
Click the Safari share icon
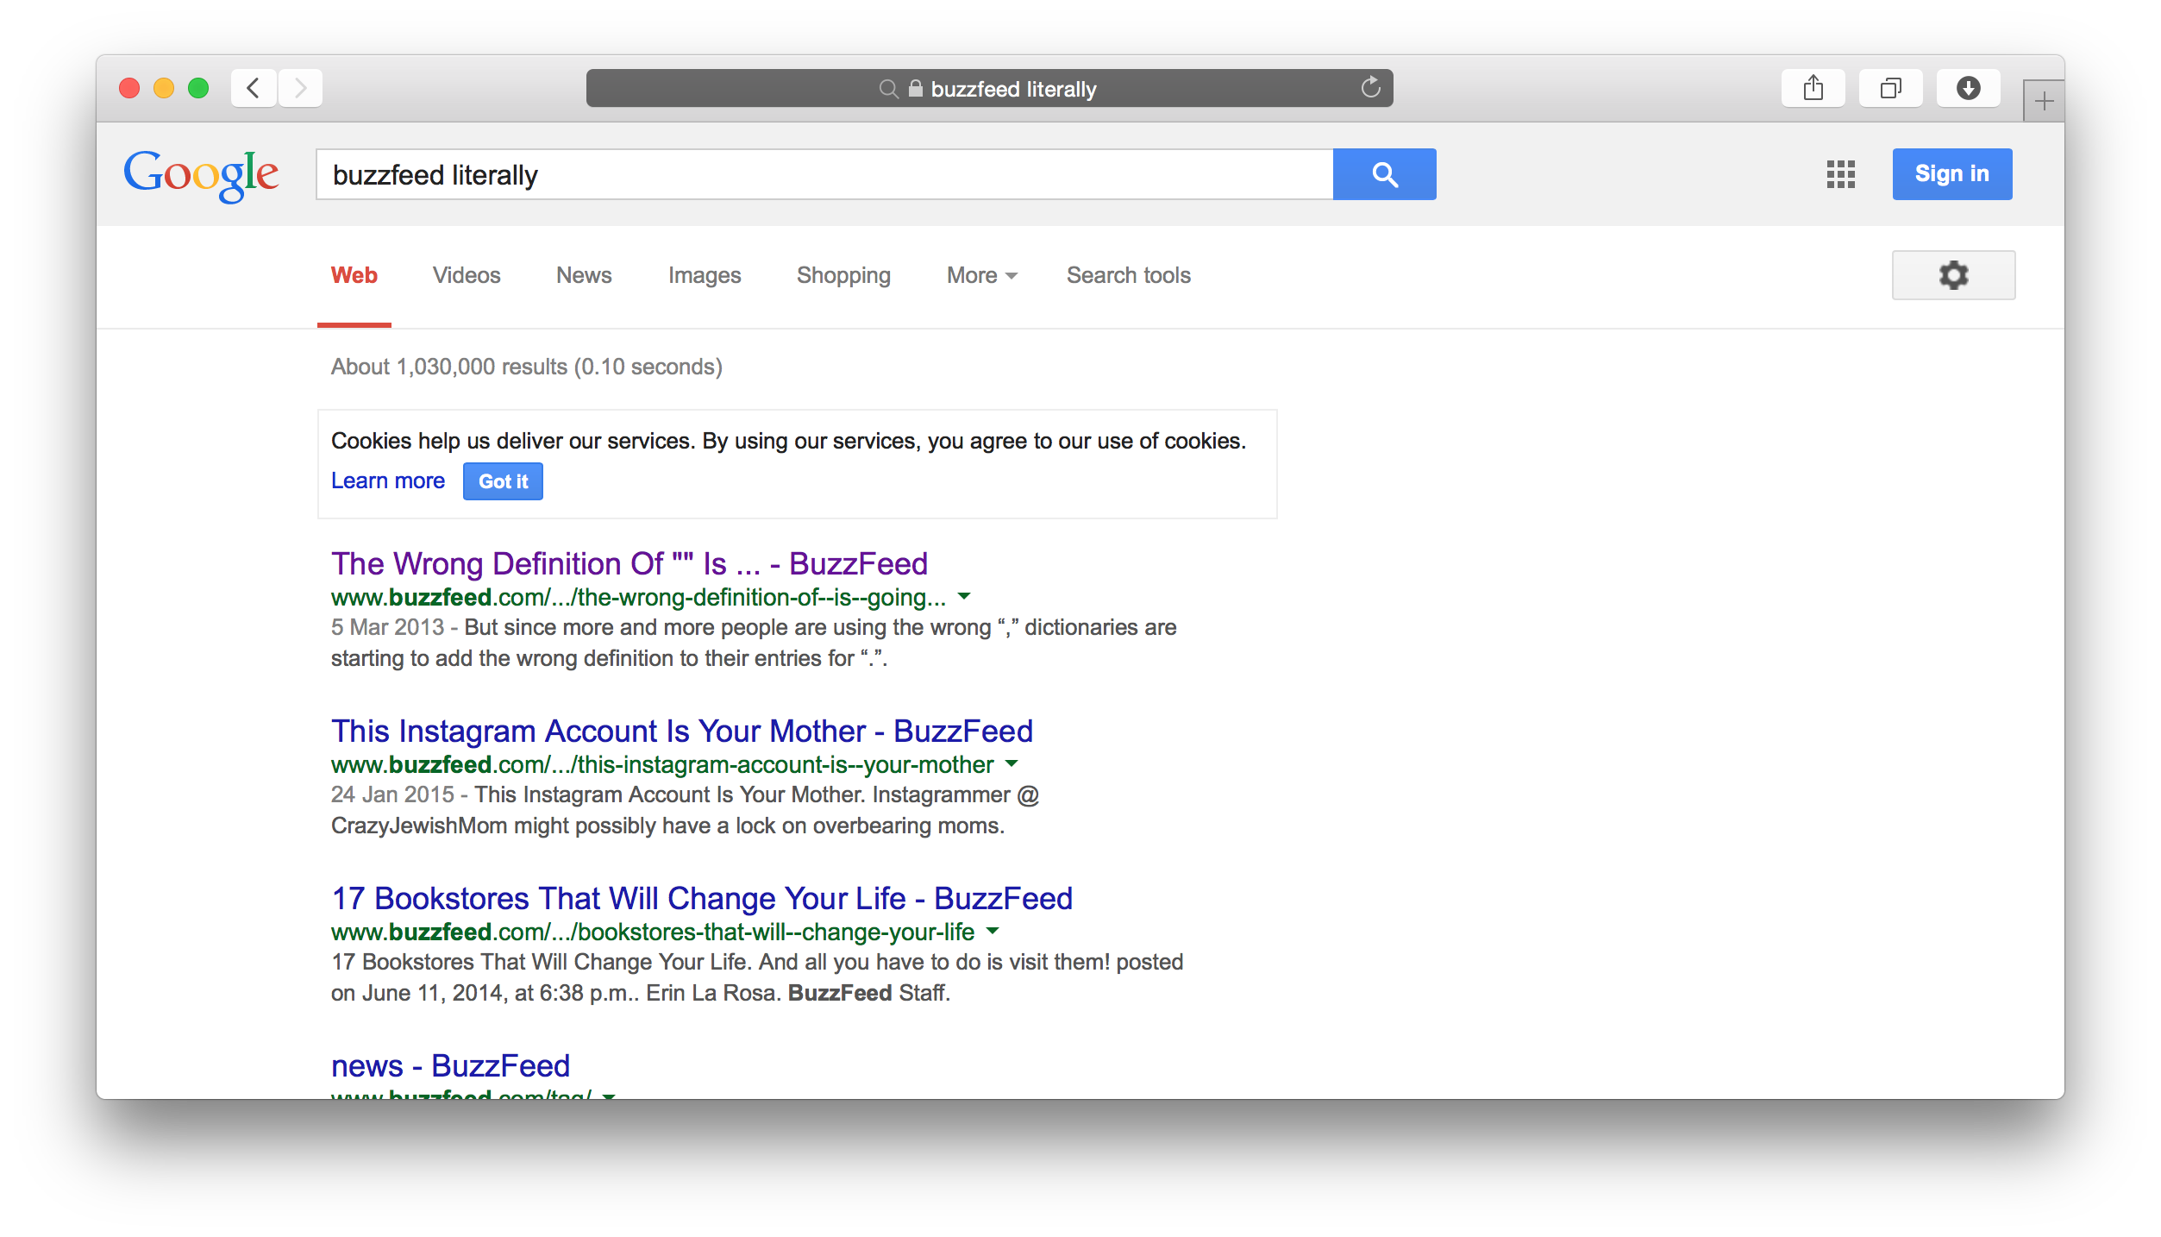tap(1813, 88)
